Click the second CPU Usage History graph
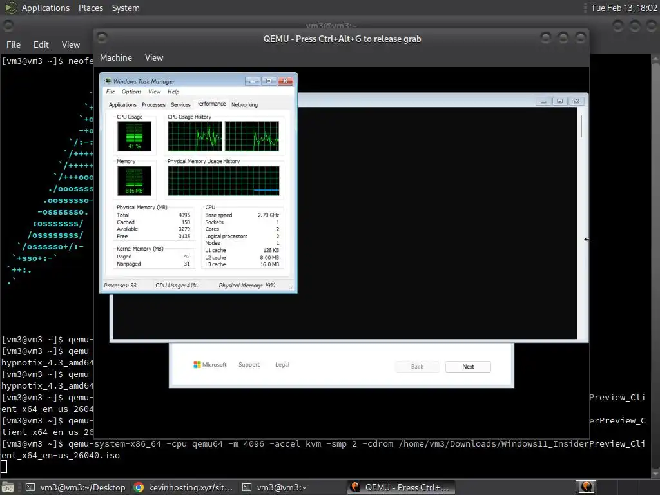The image size is (660, 495). tap(252, 136)
